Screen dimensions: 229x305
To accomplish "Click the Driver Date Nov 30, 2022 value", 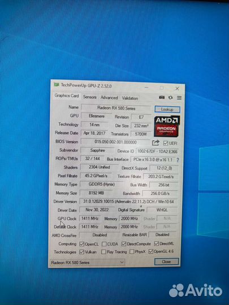I will (x=97, y=210).
